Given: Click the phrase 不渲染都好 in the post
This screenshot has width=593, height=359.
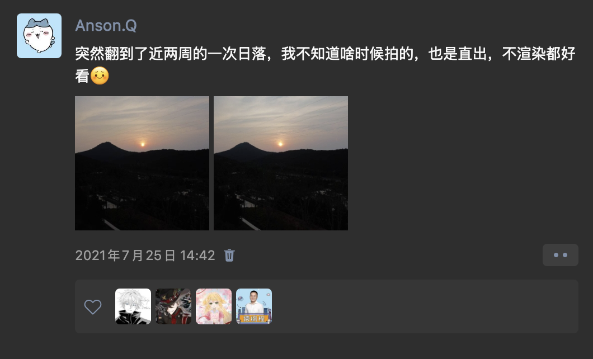Looking at the screenshot, I should [539, 54].
